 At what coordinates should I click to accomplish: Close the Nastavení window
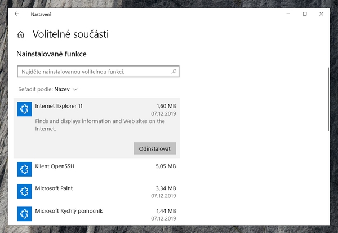coord(321,14)
